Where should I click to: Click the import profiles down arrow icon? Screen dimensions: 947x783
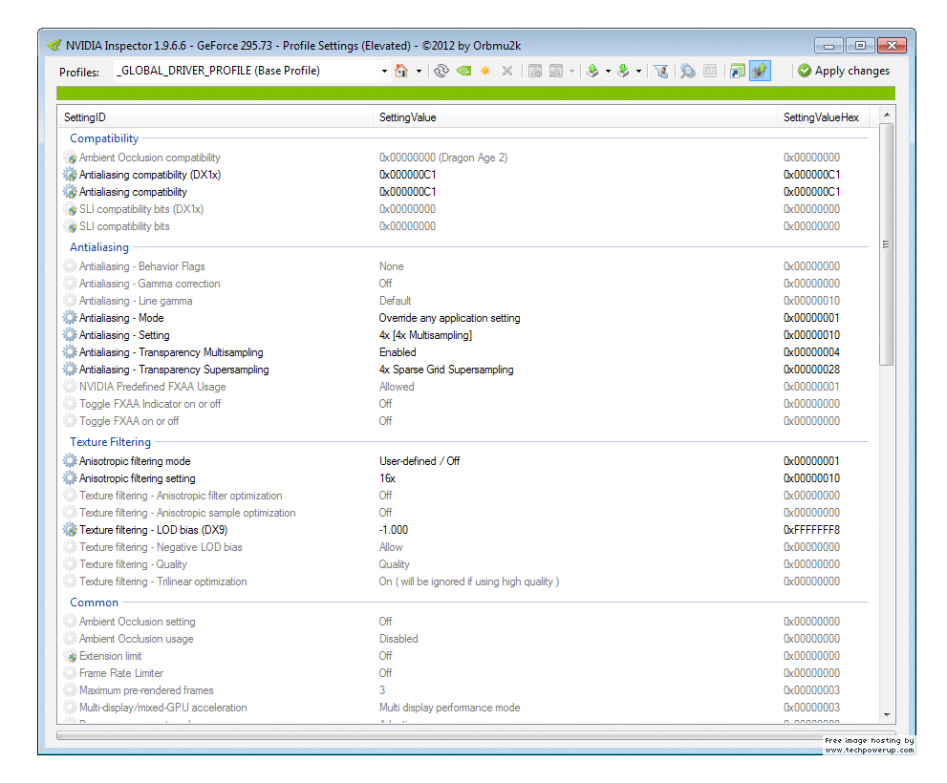[623, 71]
